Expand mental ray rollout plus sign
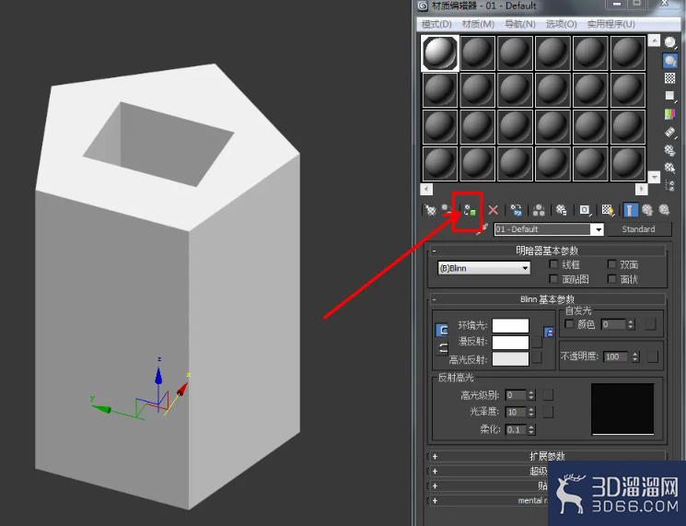The width and height of the screenshot is (686, 526). [435, 500]
